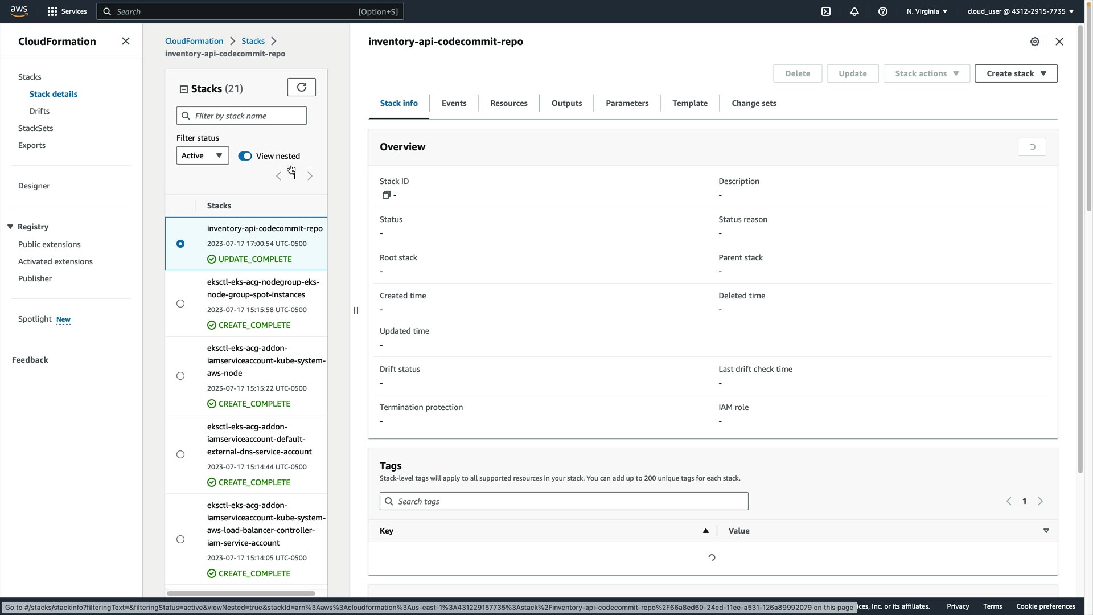Open the Active filter status dropdown

click(x=202, y=155)
